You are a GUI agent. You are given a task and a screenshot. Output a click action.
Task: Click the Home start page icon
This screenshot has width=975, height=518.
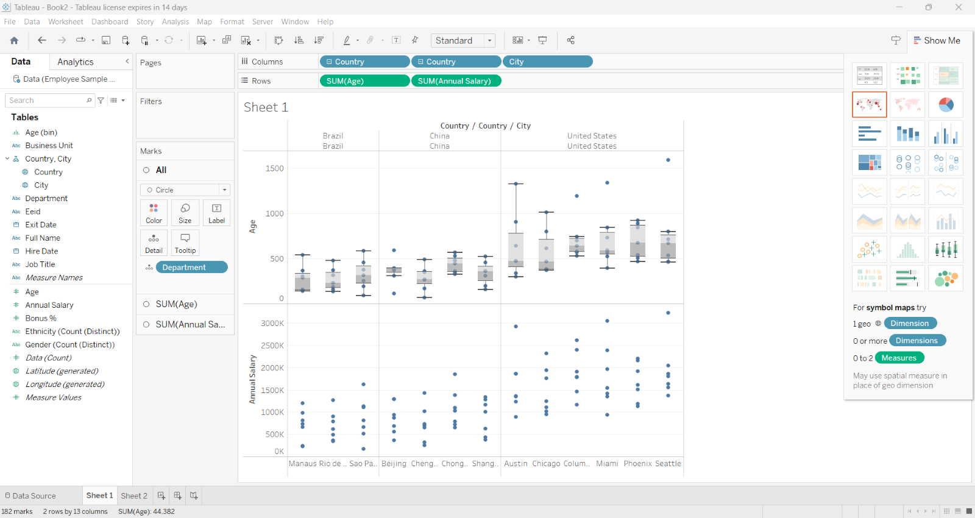pyautogui.click(x=14, y=40)
